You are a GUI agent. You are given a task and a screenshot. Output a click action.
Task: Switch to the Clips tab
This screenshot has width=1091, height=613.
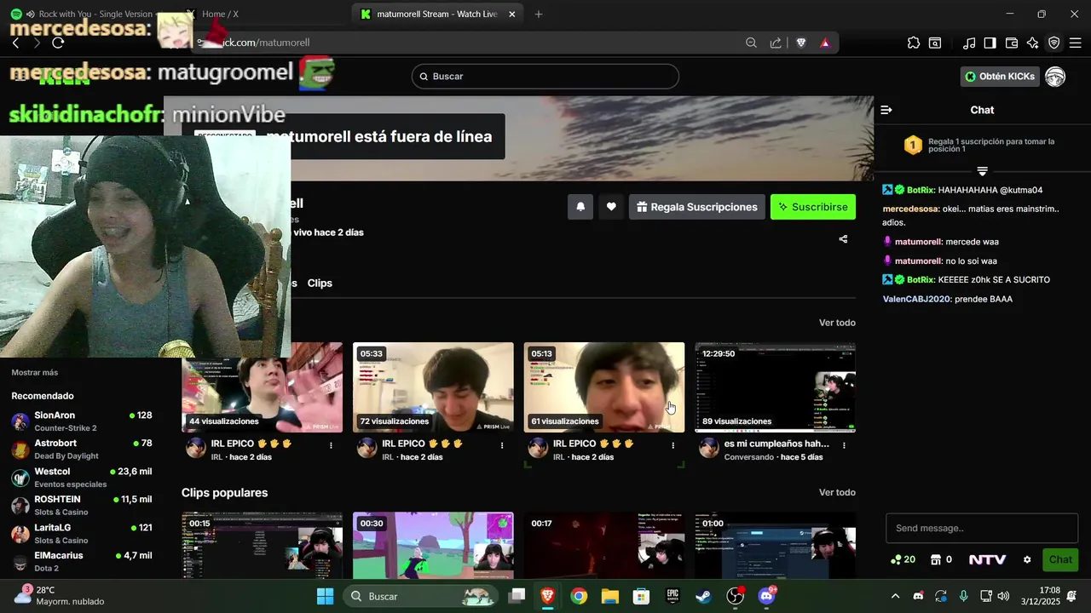[x=320, y=283]
